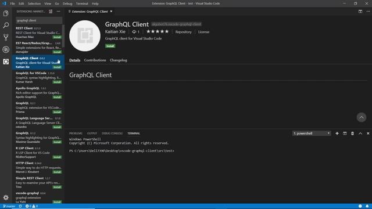Open the Selection menu
Screen dimensions: 372x209
point(34,3)
